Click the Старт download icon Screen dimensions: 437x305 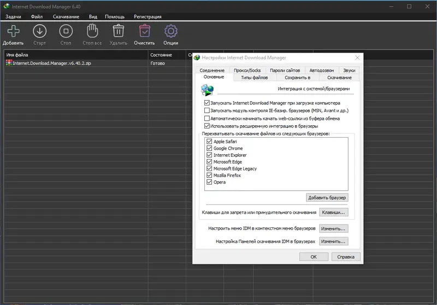coord(39,31)
